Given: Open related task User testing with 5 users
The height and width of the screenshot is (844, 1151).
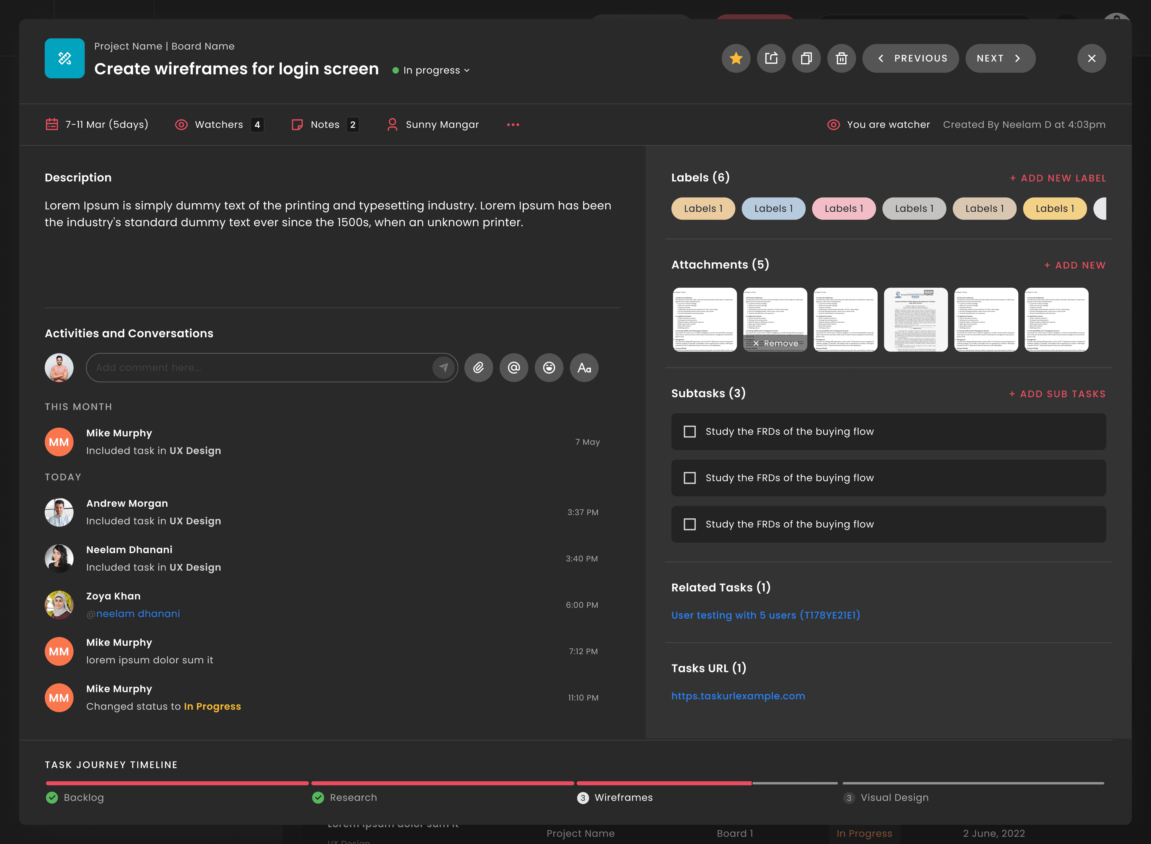Looking at the screenshot, I should coord(765,615).
